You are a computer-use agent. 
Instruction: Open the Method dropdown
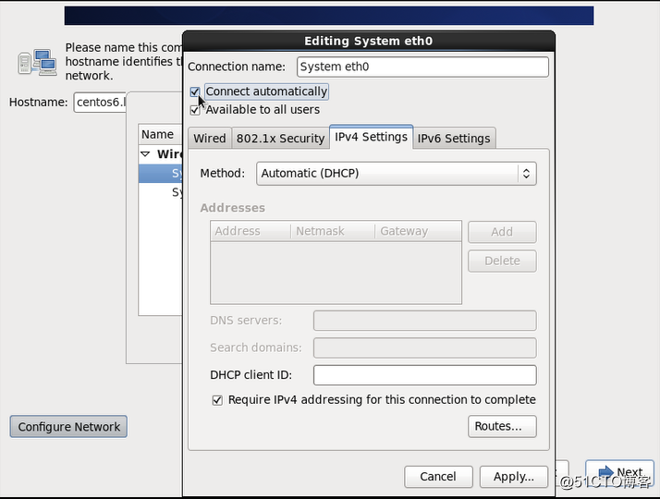click(x=396, y=174)
